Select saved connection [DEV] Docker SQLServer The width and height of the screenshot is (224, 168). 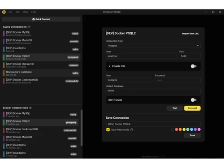41,65
